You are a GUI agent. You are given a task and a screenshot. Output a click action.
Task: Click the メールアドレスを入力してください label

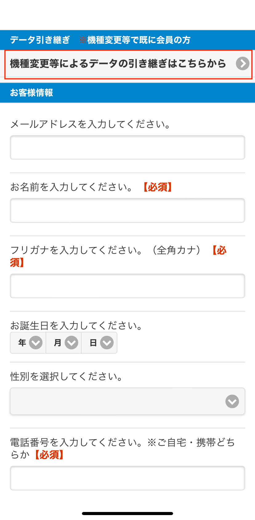click(90, 124)
